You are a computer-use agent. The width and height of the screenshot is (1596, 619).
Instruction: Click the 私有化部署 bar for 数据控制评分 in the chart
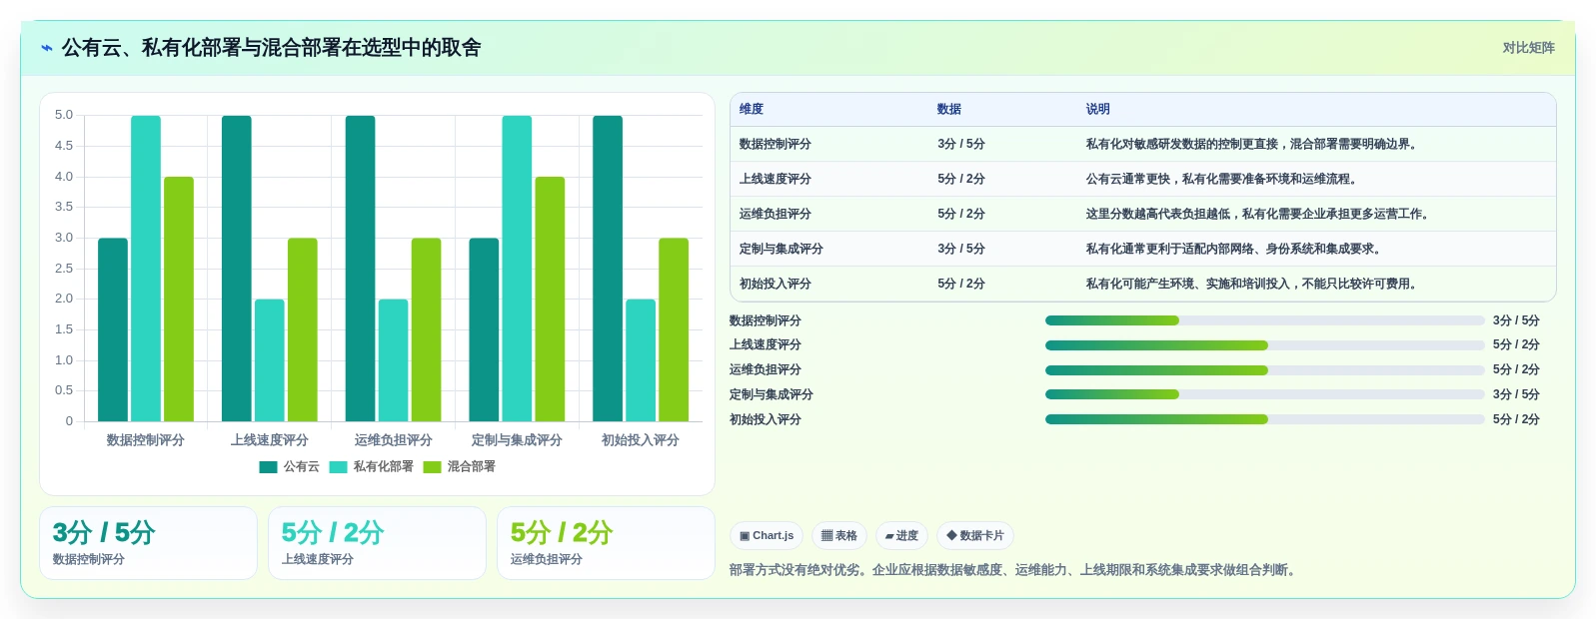click(146, 269)
